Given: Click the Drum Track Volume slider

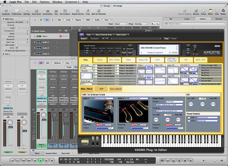Looking at the screenshot, I should pos(172,128).
